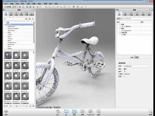Image resolution: width=155 pixels, height=116 pixels.
Task: Take a screenshot with the 截屏 button
Action: click(150, 112)
